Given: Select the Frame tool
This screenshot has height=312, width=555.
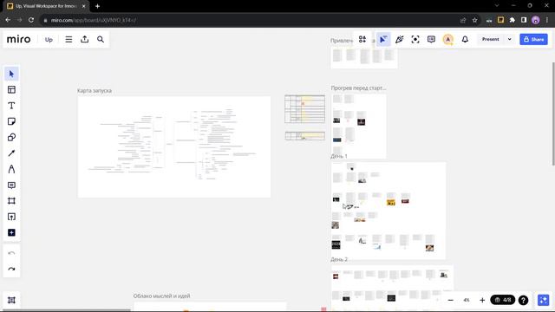Looking at the screenshot, I should (11, 201).
